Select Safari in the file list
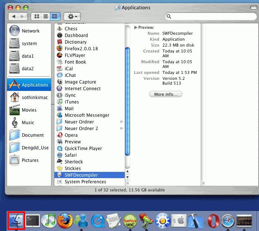This screenshot has height=231, width=259. 90,155
